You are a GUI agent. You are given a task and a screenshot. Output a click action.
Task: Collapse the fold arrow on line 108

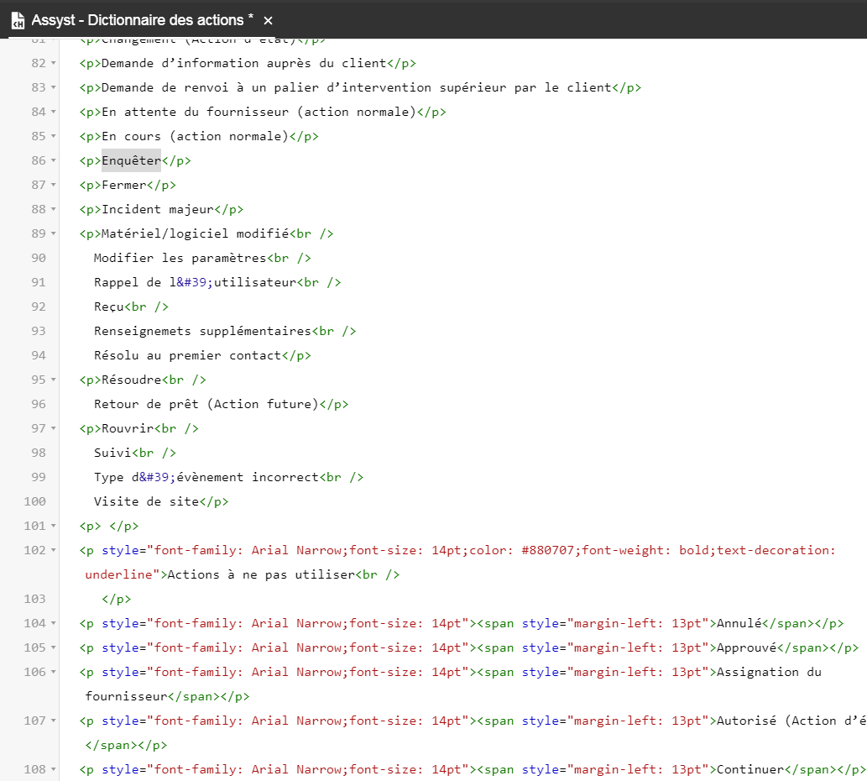[54, 769]
